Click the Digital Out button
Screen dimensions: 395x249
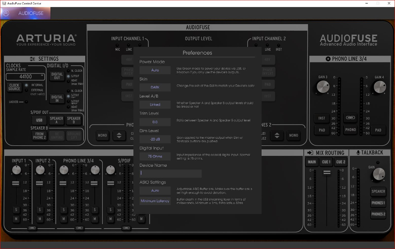tap(57, 76)
